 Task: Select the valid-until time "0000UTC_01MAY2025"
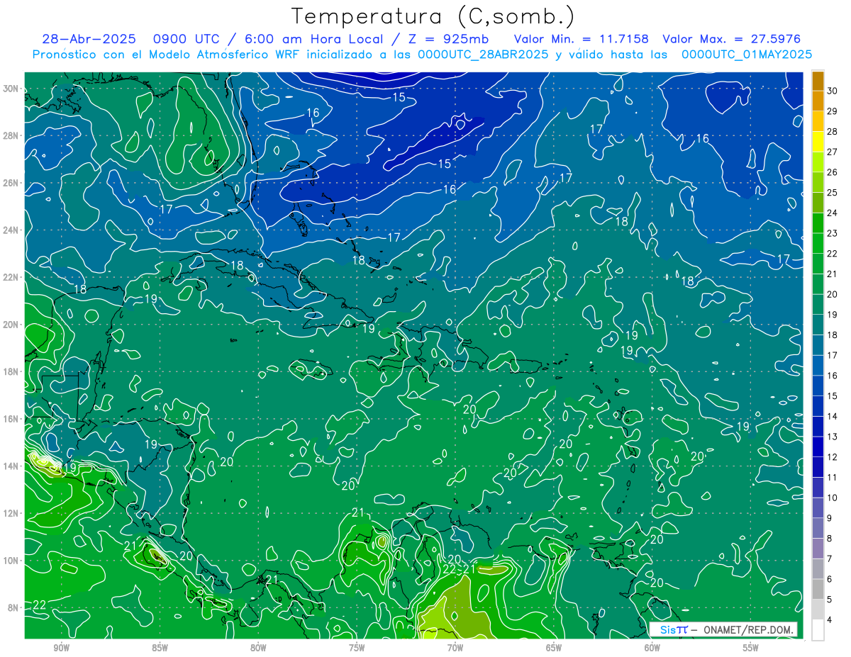pos(747,54)
